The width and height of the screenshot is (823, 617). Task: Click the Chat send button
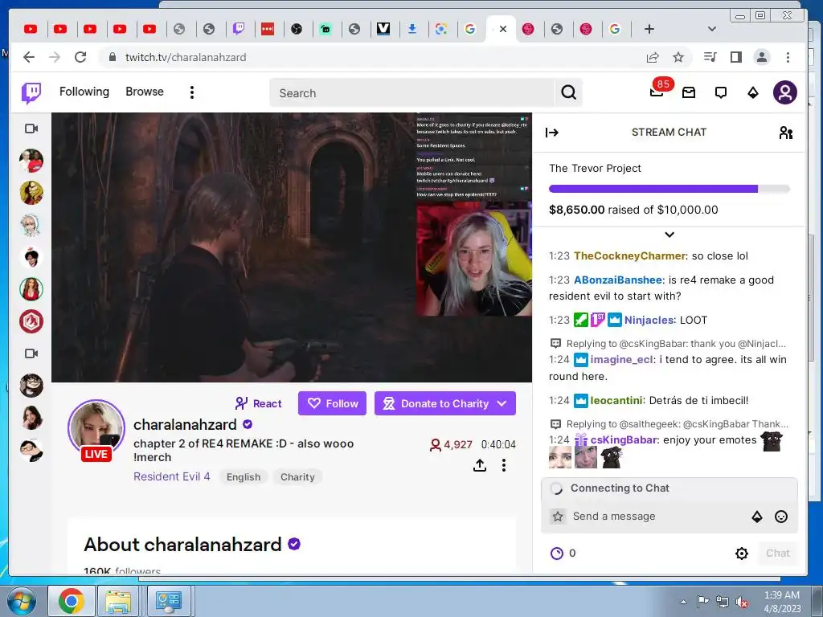[x=777, y=553]
